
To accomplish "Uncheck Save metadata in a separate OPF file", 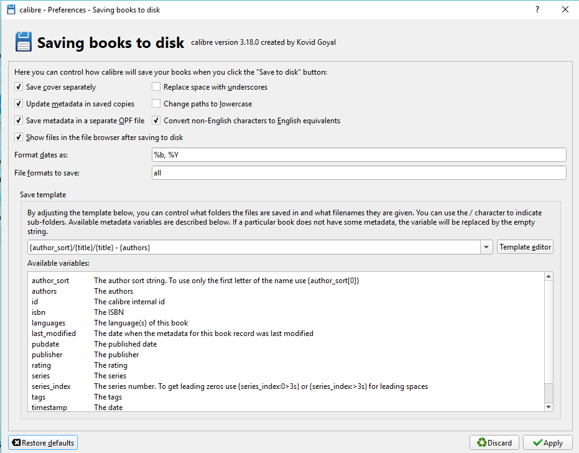I will (x=19, y=121).
